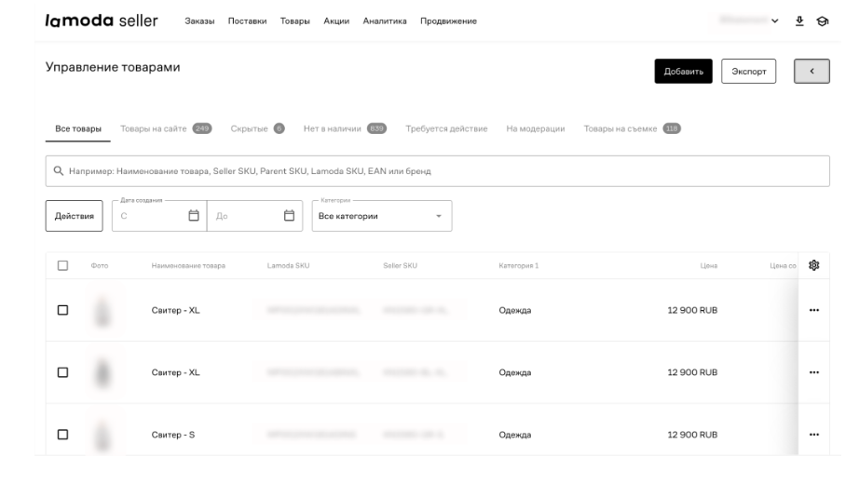
Task: Select the Свитер - S row checkbox
Action: [x=63, y=435]
